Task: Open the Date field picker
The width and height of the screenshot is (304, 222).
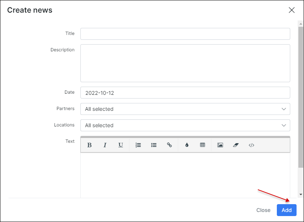Action: pyautogui.click(x=185, y=93)
